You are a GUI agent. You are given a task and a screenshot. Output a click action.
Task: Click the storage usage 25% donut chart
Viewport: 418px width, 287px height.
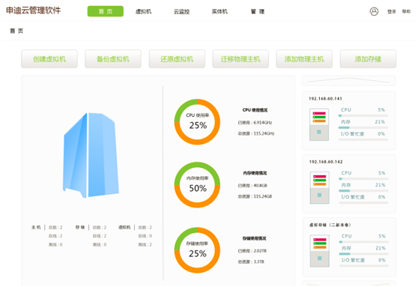(197, 250)
